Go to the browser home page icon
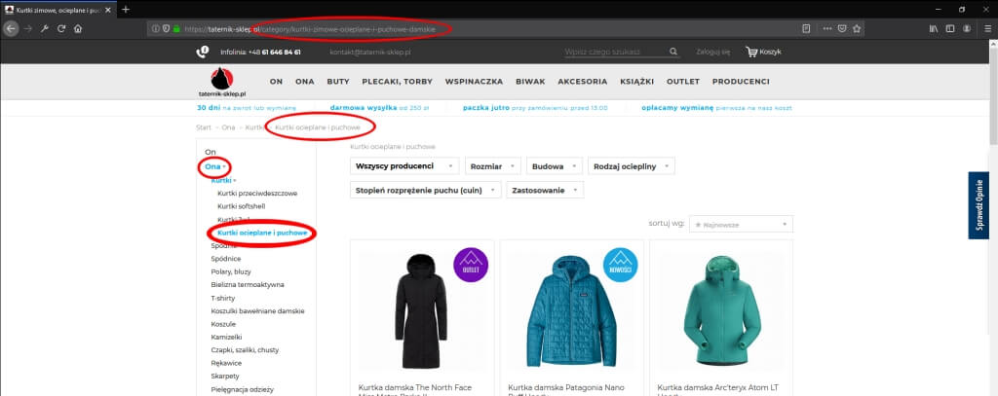998x396 pixels. (x=78, y=28)
